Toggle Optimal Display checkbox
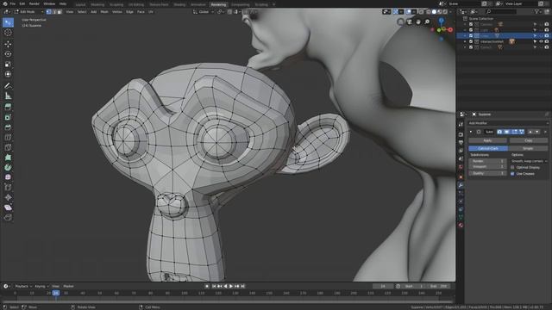 tap(512, 167)
